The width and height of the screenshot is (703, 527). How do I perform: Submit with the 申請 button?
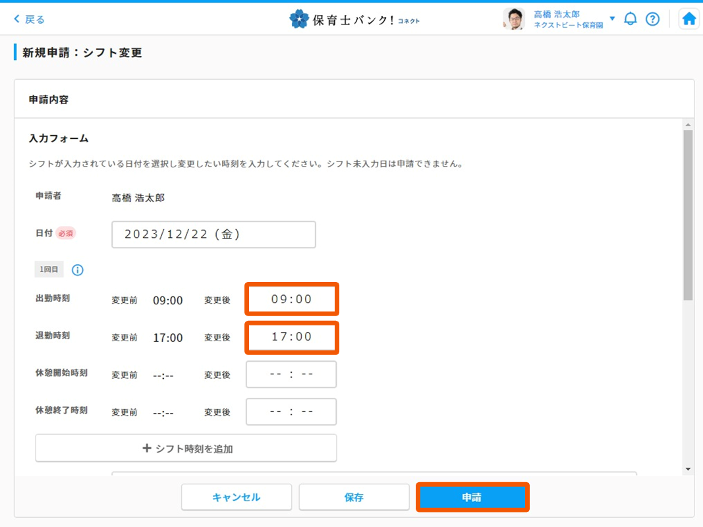click(x=472, y=497)
